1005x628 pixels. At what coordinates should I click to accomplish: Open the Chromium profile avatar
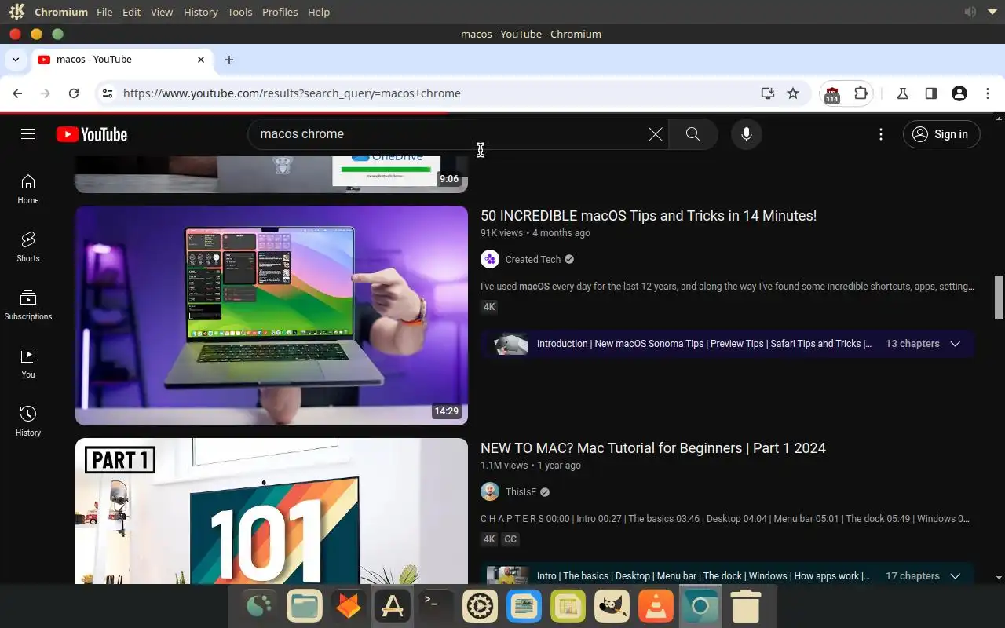pyautogui.click(x=959, y=93)
